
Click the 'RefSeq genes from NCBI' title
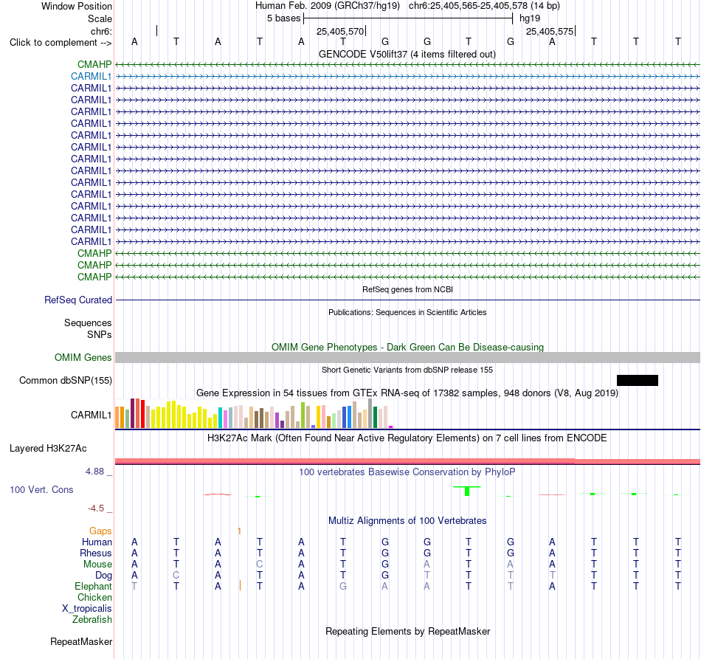pyautogui.click(x=407, y=290)
